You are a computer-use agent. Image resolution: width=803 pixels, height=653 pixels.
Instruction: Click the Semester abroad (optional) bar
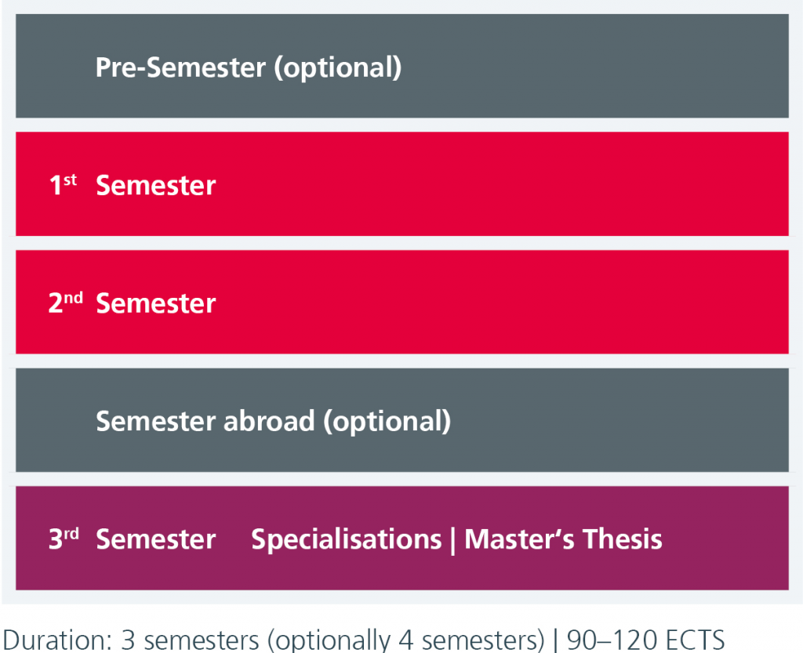click(402, 420)
